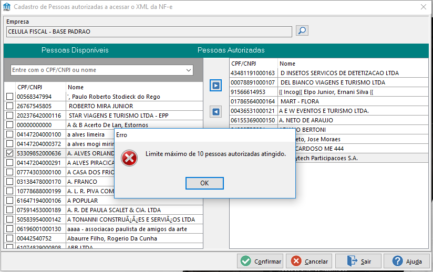Screen dimensions: 433x272
Task: Check the box for Paulo Roberto Stodieck do Rego
Action: click(9, 97)
